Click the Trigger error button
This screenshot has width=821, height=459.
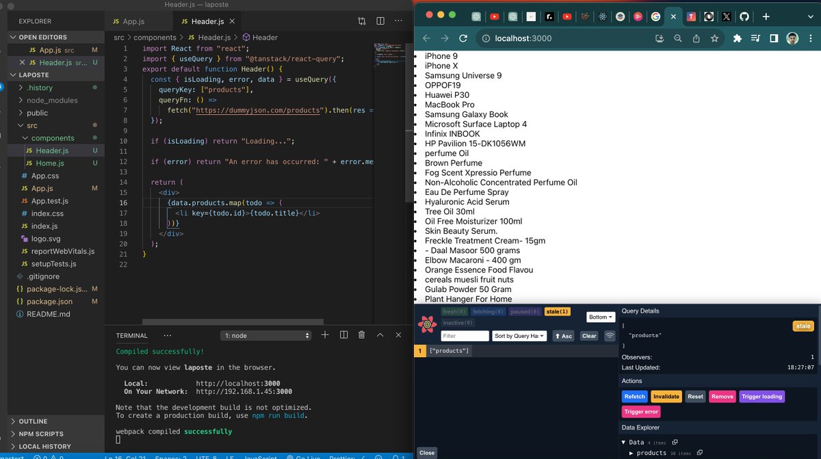coord(641,412)
